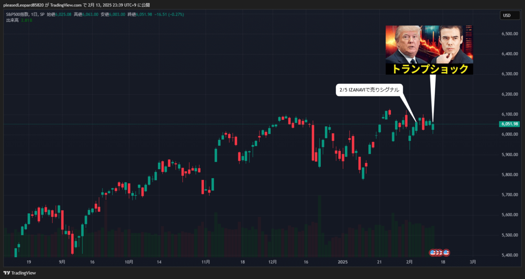Open the 1日 timeframe selector
This screenshot has height=279, width=525.
tap(34, 15)
